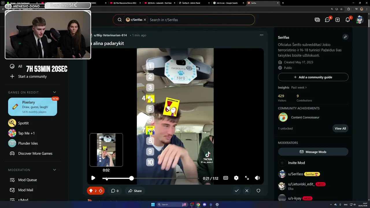The width and height of the screenshot is (370, 208).
Task: Message the Mods
Action: click(313, 152)
